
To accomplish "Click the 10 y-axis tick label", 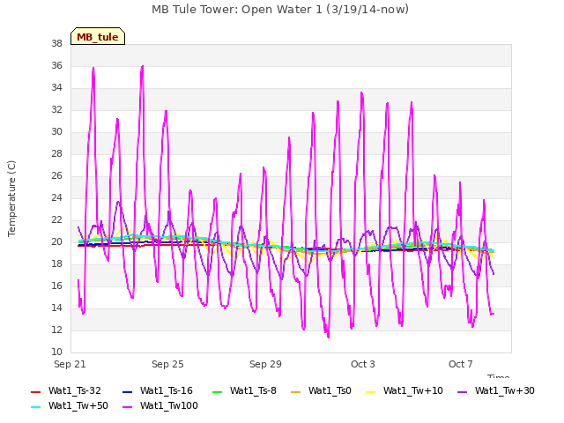I will pyautogui.click(x=56, y=352).
